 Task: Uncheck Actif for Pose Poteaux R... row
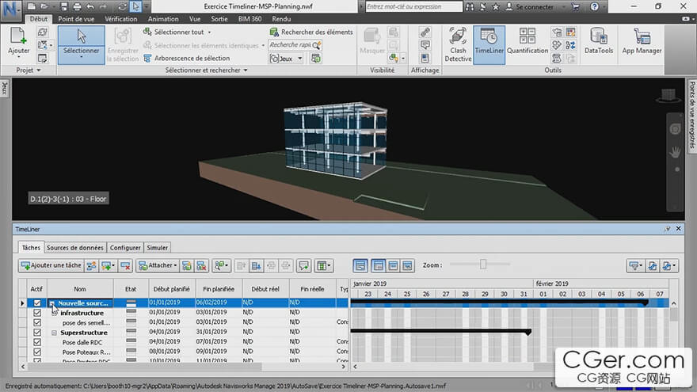(x=37, y=352)
